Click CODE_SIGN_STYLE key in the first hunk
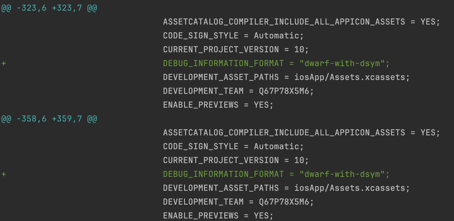Image resolution: width=454 pixels, height=221 pixels. (200, 36)
